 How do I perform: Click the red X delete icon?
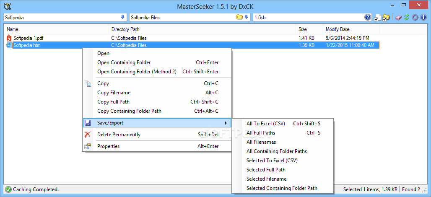[88, 135]
